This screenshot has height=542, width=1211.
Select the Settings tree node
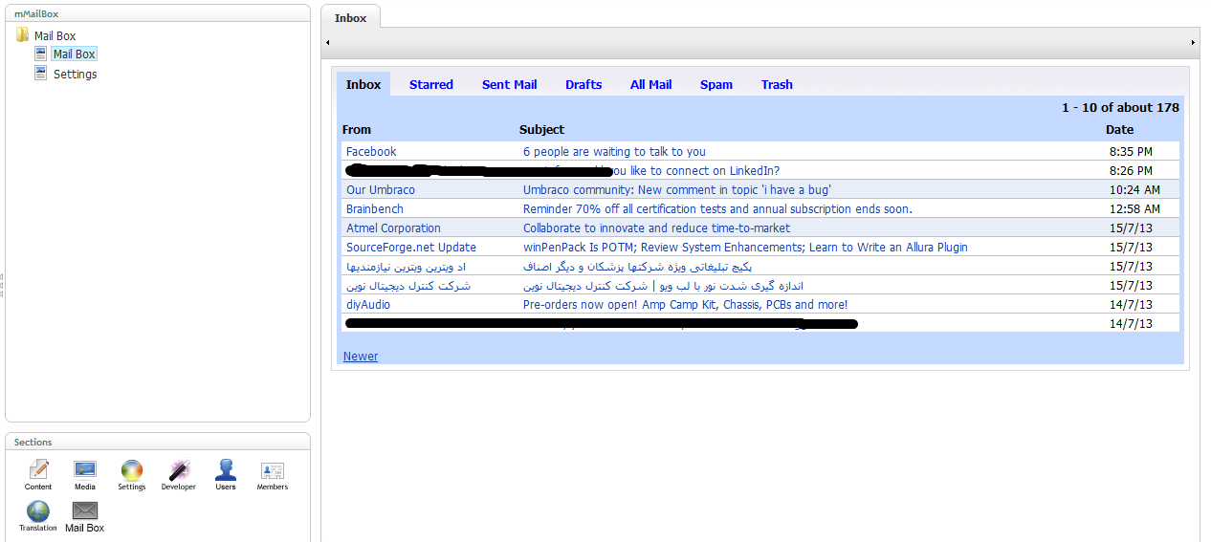point(75,74)
